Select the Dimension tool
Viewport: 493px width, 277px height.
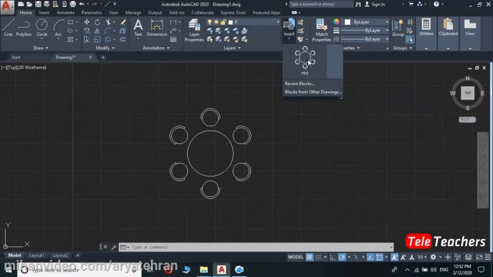(157, 28)
